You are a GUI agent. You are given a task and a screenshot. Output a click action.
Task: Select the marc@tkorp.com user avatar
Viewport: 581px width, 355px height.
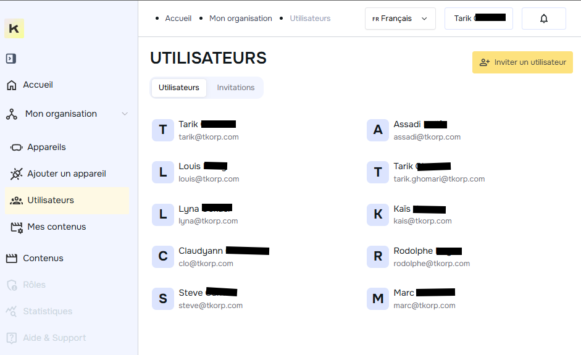[378, 299]
